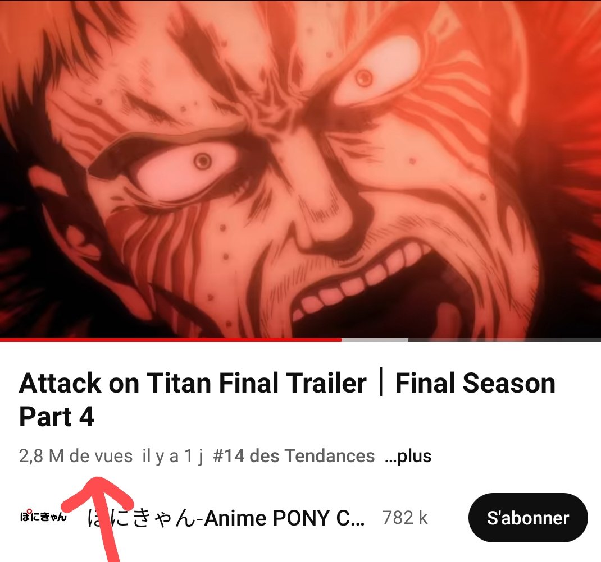Seek to the dark unplayed end of progress bar
Screen dimensions: 601x562
pyautogui.click(x=504, y=339)
